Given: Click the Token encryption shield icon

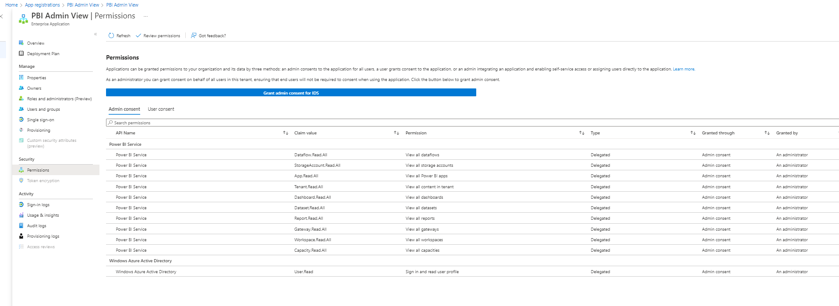Looking at the screenshot, I should 21,180.
